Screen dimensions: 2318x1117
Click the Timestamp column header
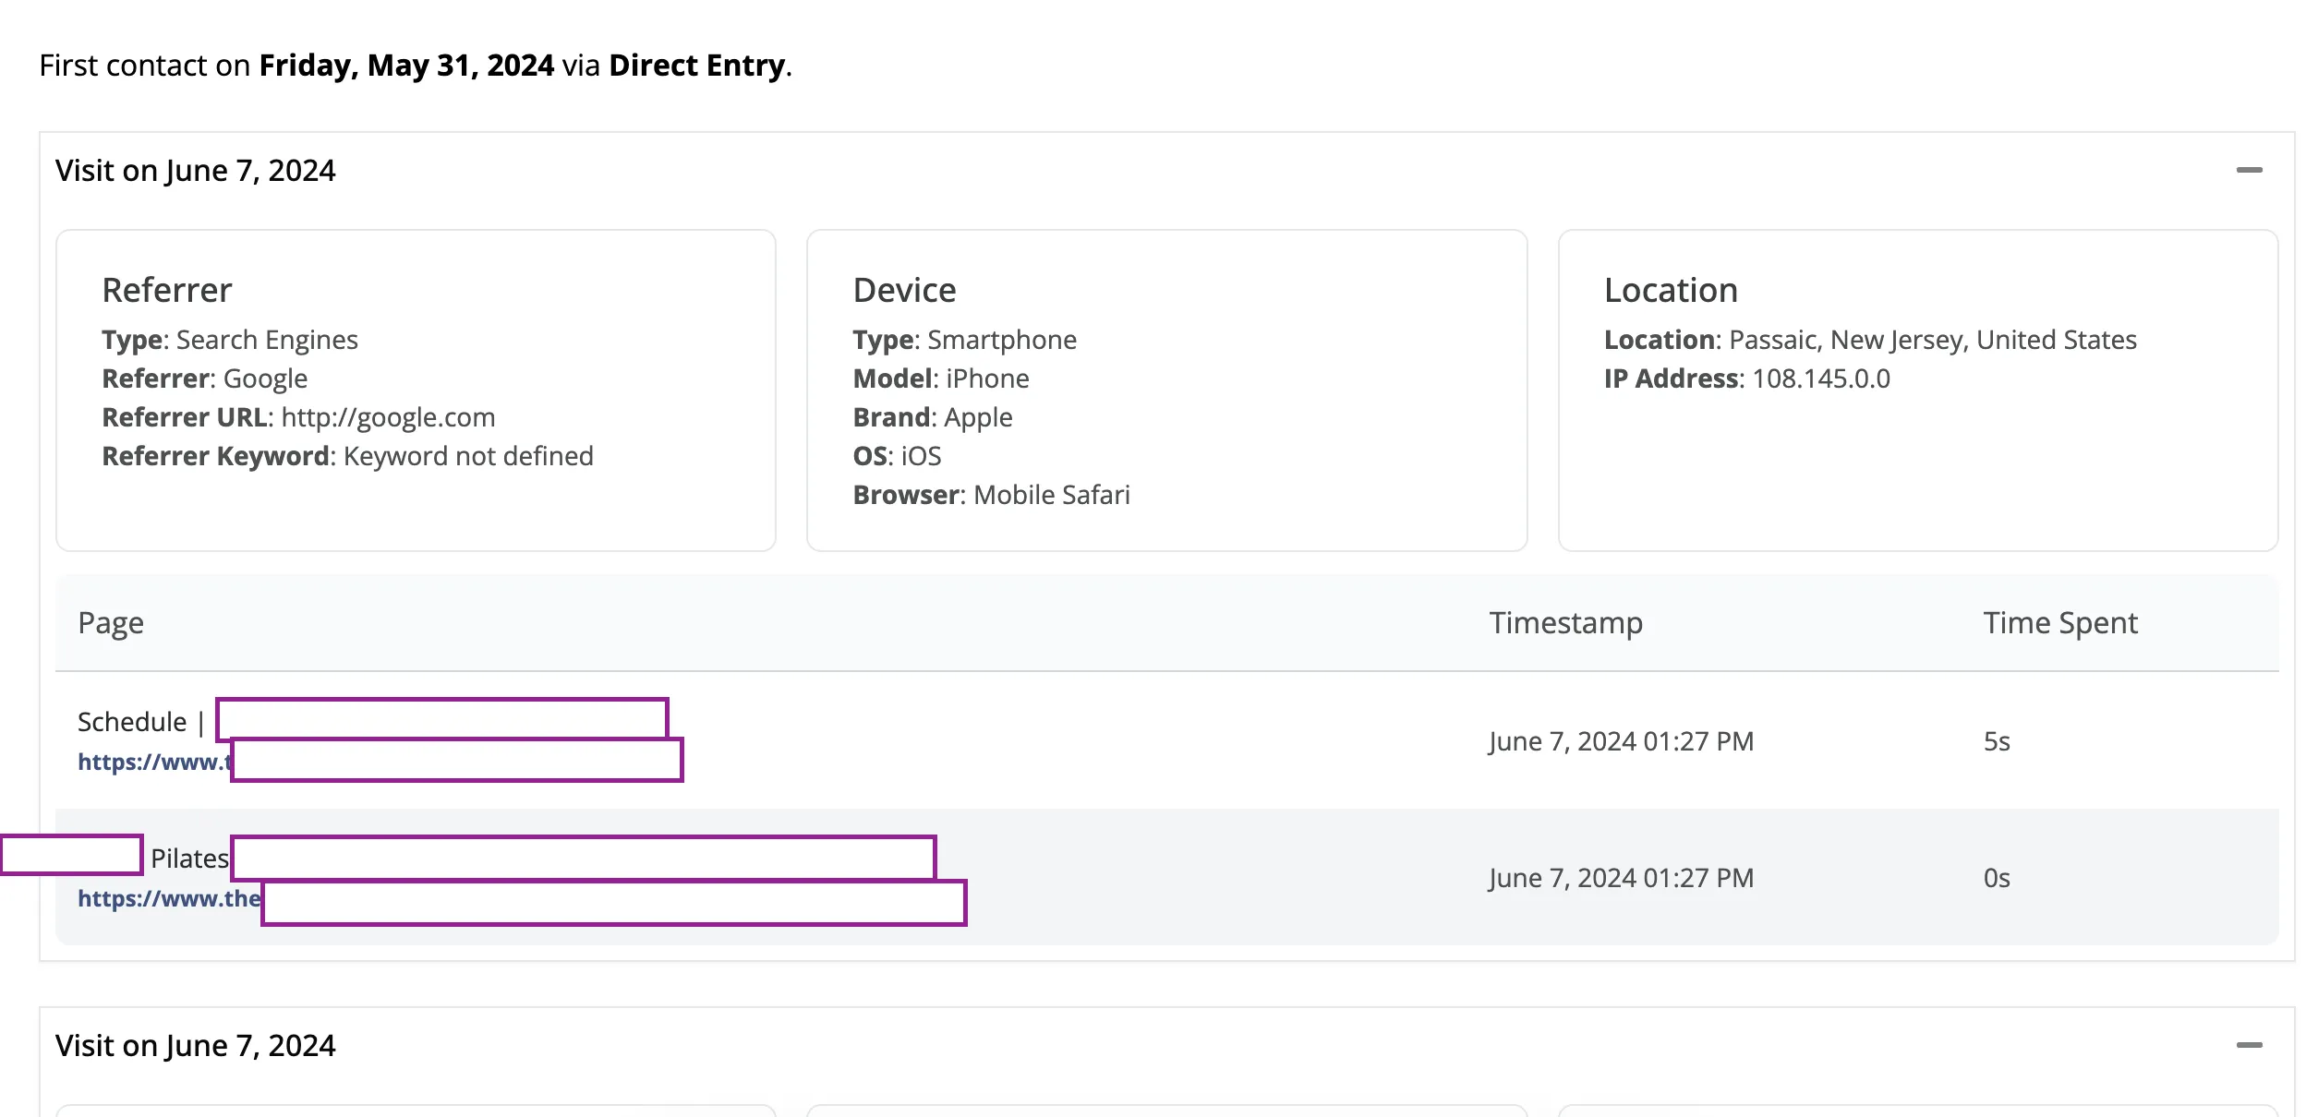click(x=1565, y=623)
